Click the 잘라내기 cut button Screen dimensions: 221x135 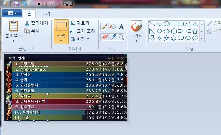click(x=36, y=23)
